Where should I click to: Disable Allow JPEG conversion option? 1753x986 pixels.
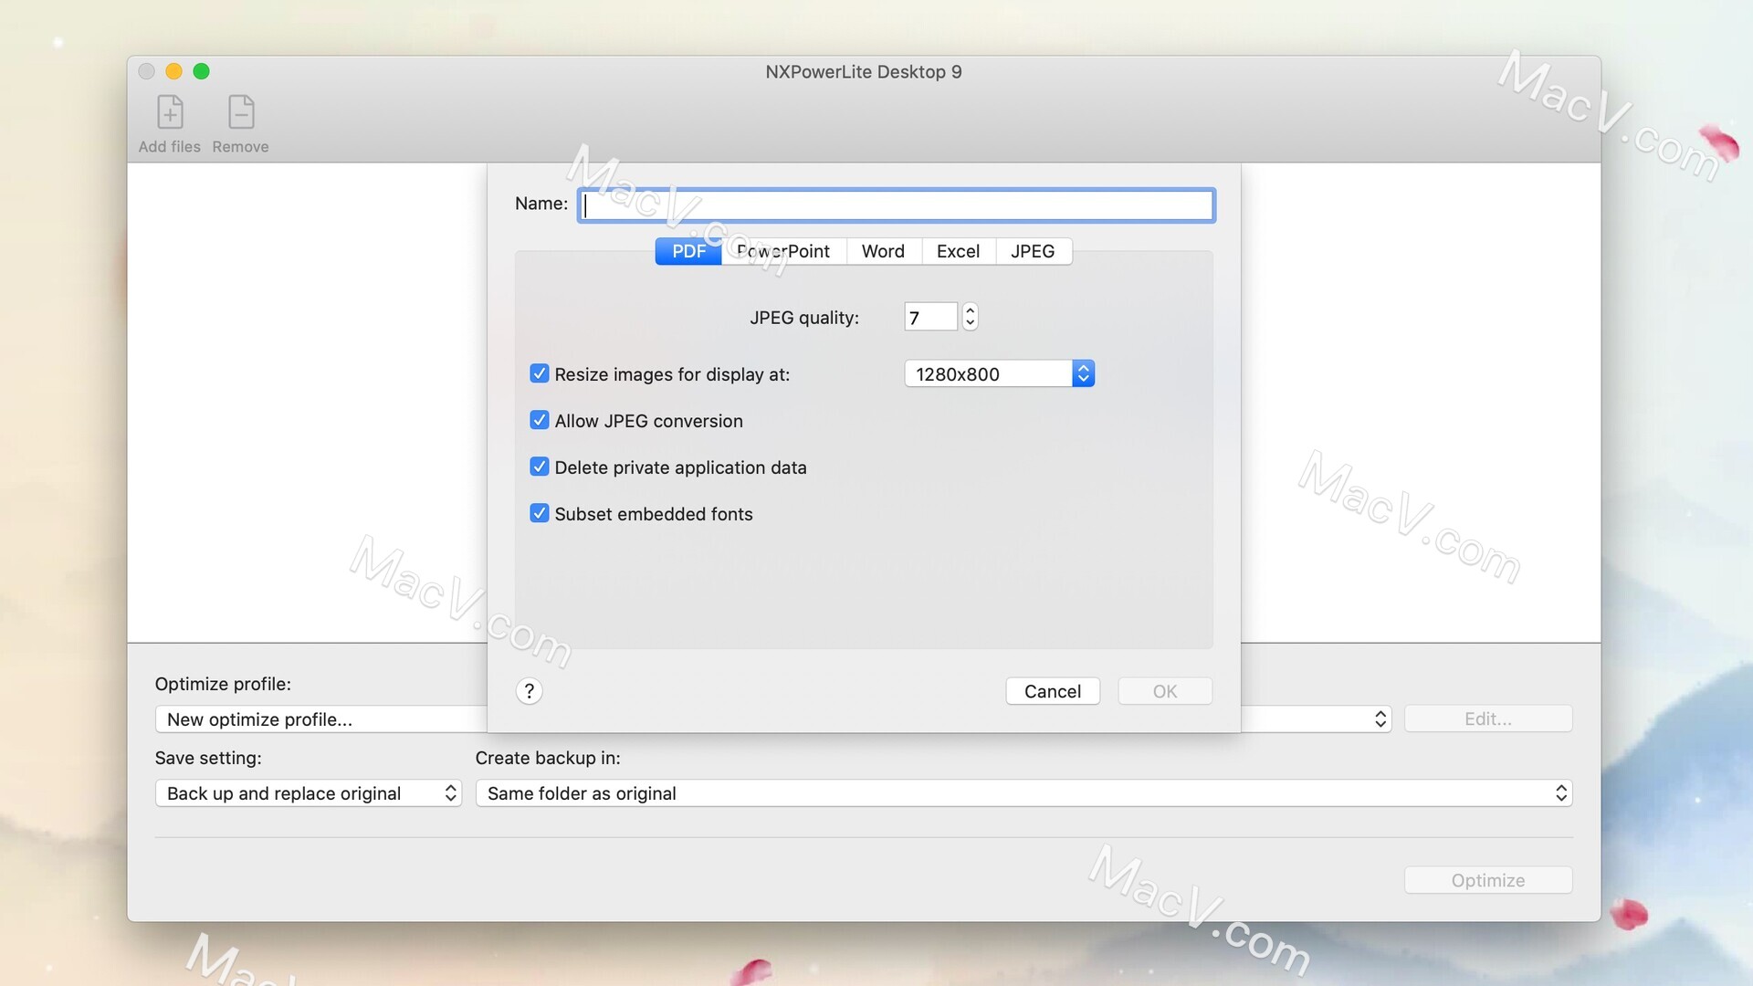[x=540, y=420]
